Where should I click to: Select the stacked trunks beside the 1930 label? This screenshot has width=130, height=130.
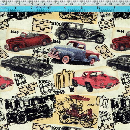42,25
